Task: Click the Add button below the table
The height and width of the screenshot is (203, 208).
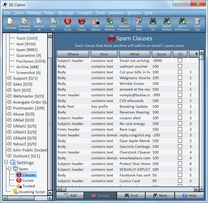Action: point(70,195)
